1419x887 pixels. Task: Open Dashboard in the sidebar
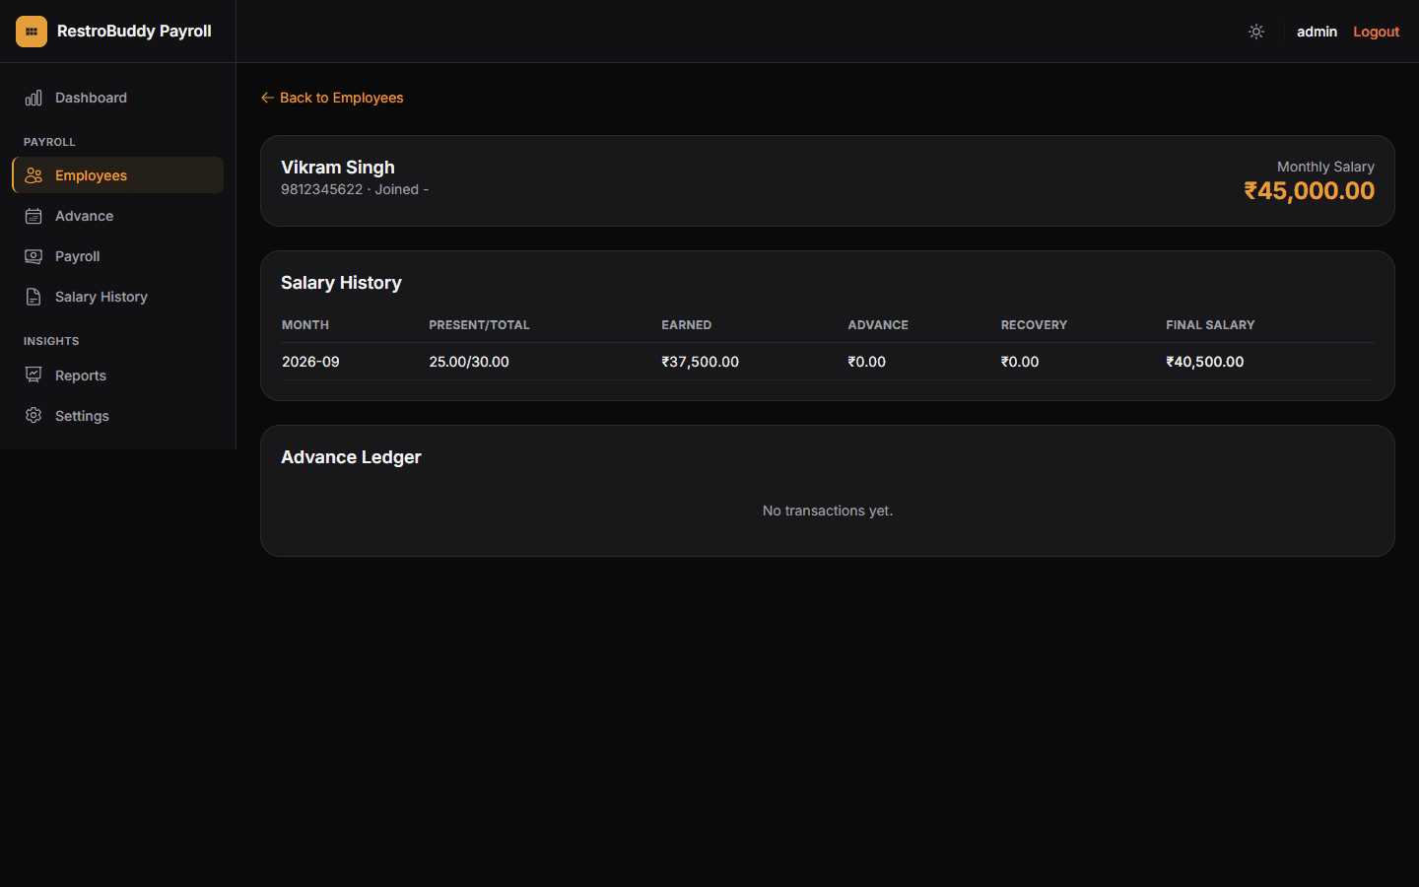point(118,98)
